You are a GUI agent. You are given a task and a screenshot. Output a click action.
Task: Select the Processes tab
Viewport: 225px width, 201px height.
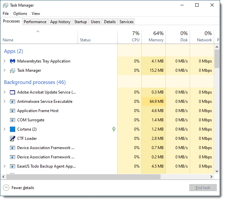click(x=12, y=21)
